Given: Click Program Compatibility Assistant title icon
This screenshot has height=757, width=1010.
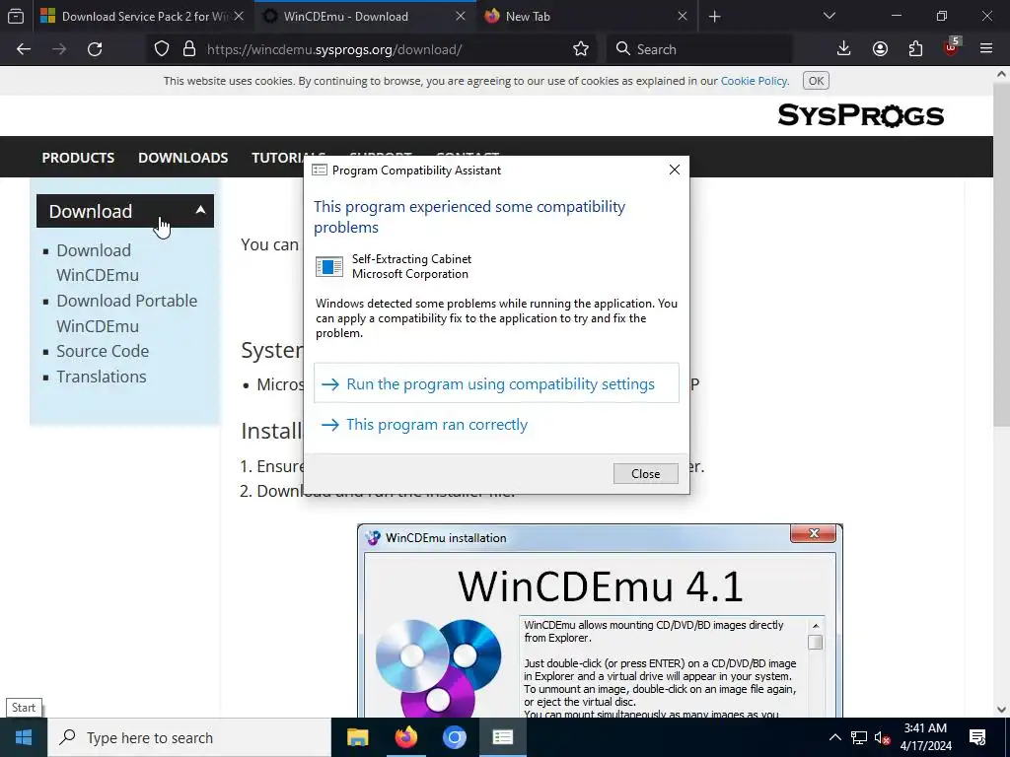Looking at the screenshot, I should point(320,170).
